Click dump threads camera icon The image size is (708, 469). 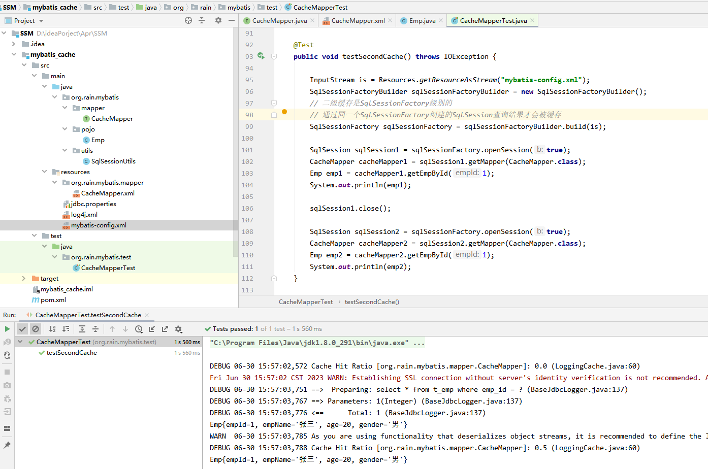click(x=7, y=385)
